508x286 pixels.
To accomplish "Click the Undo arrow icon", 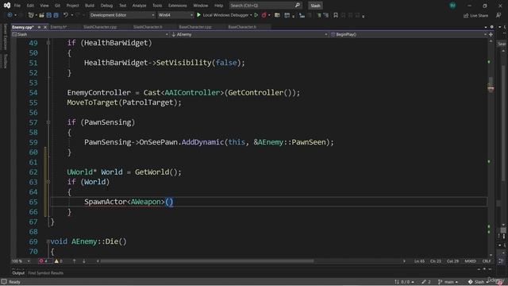I will [x=66, y=15].
